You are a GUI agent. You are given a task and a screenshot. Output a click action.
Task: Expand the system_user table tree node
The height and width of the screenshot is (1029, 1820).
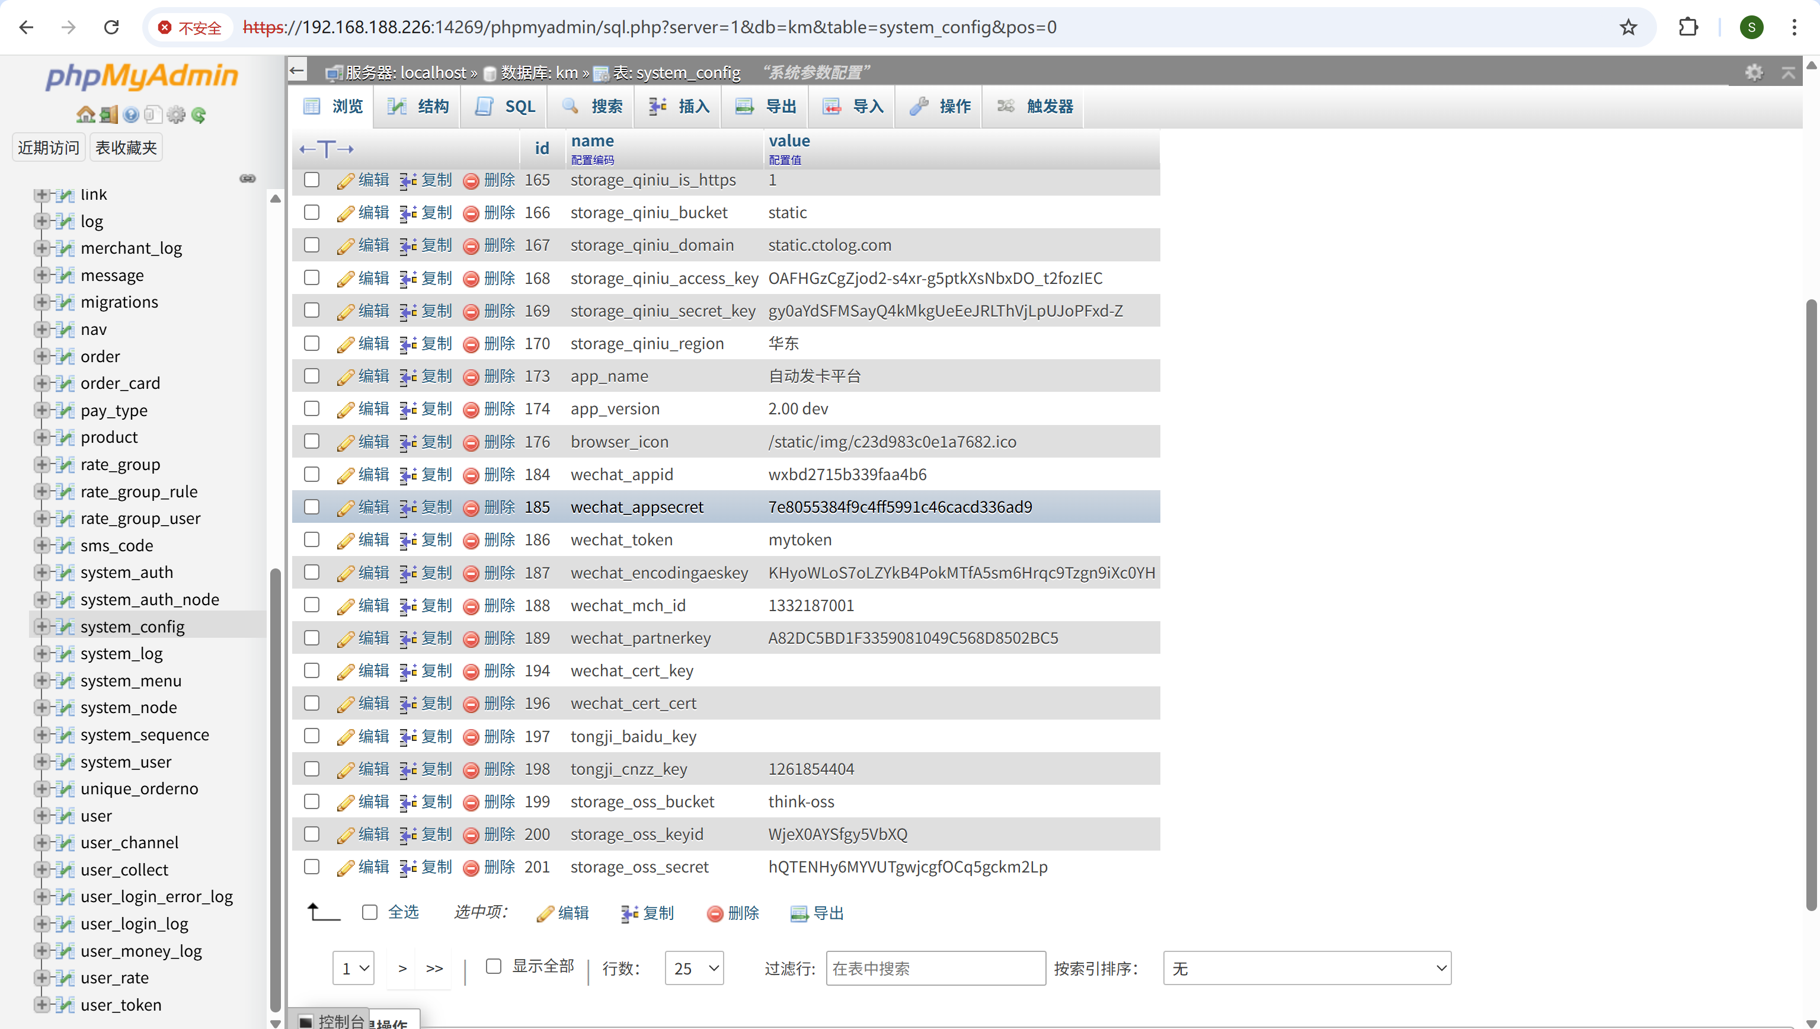coord(41,762)
